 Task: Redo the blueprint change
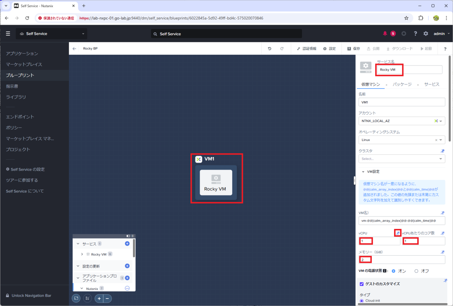[x=282, y=48]
